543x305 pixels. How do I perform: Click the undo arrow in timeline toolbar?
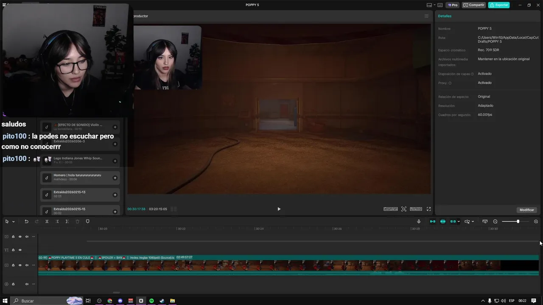pos(26,222)
